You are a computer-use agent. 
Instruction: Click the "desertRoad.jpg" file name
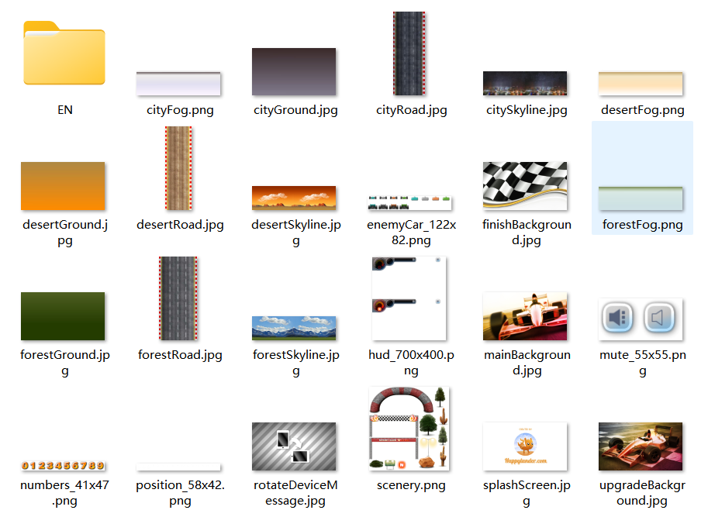tap(180, 225)
